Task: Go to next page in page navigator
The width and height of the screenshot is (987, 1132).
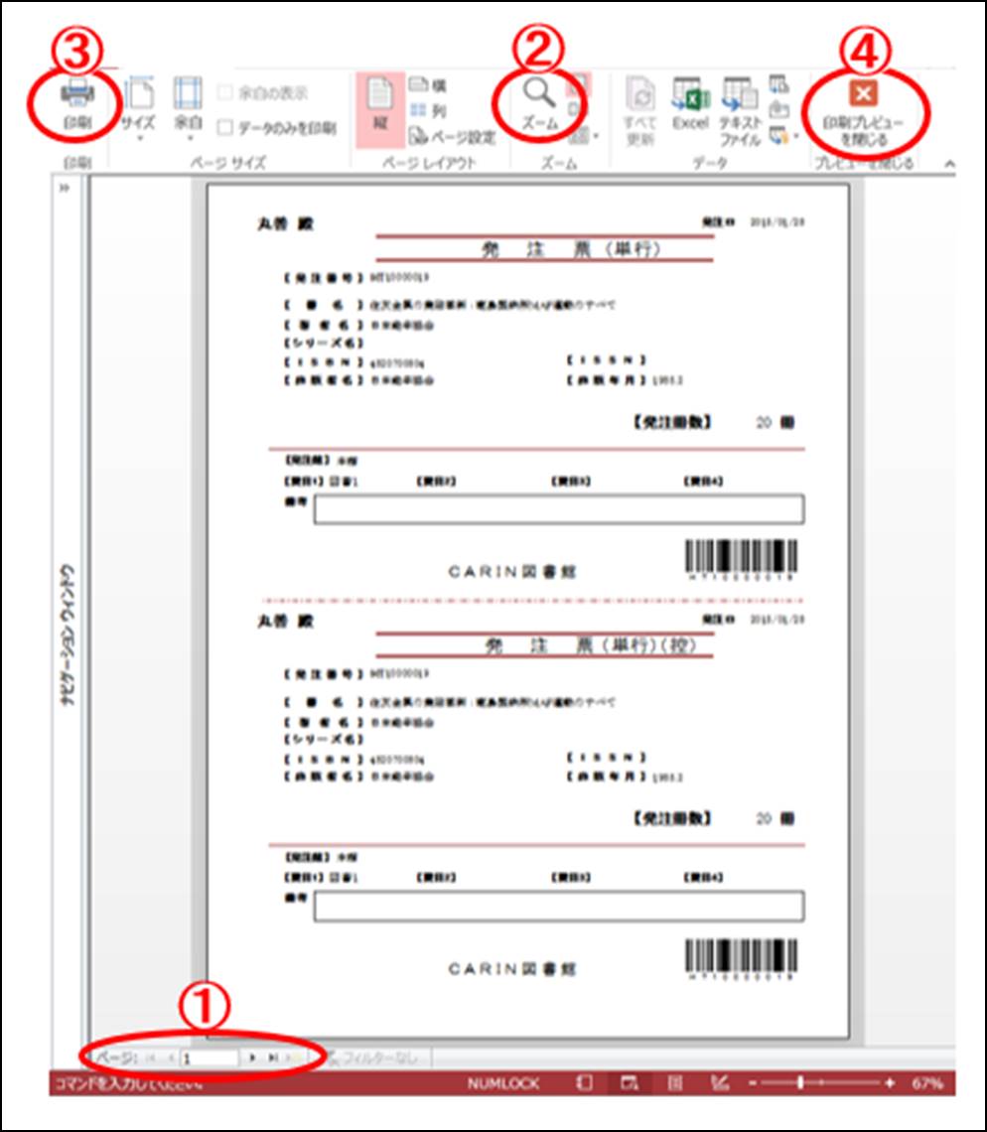Action: tap(252, 1059)
